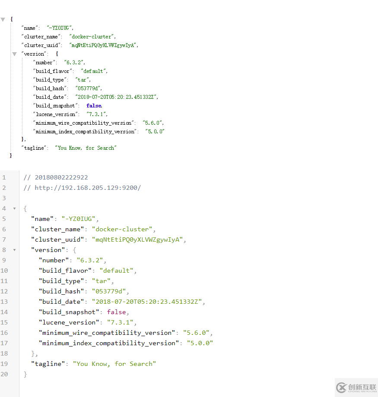Click line number 13 in the gutter
Viewport: 378px width, 397px height.
pyautogui.click(x=4, y=302)
